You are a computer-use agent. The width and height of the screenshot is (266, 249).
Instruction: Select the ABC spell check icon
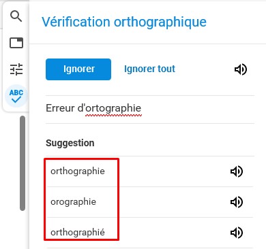16,96
